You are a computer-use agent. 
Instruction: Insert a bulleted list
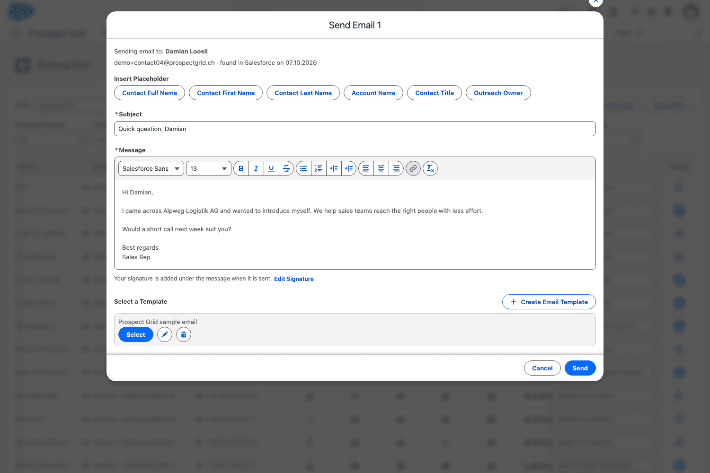pos(303,168)
